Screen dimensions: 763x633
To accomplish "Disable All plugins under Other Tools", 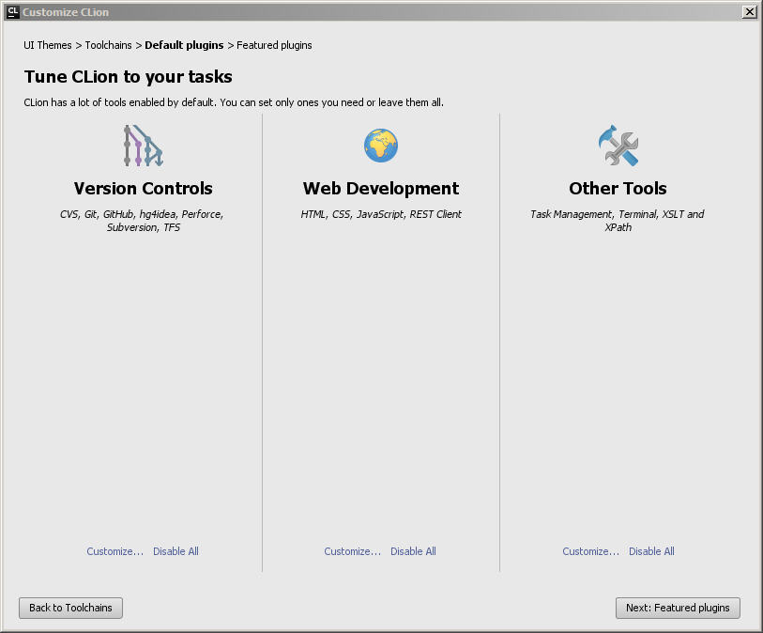I will click(651, 551).
